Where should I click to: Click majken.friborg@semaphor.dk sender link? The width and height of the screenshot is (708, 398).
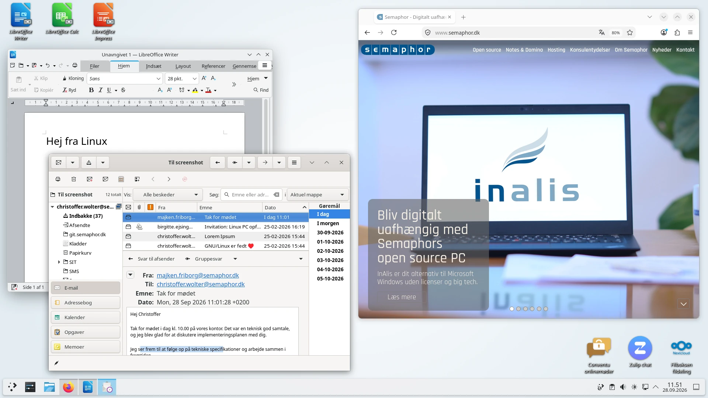(198, 275)
